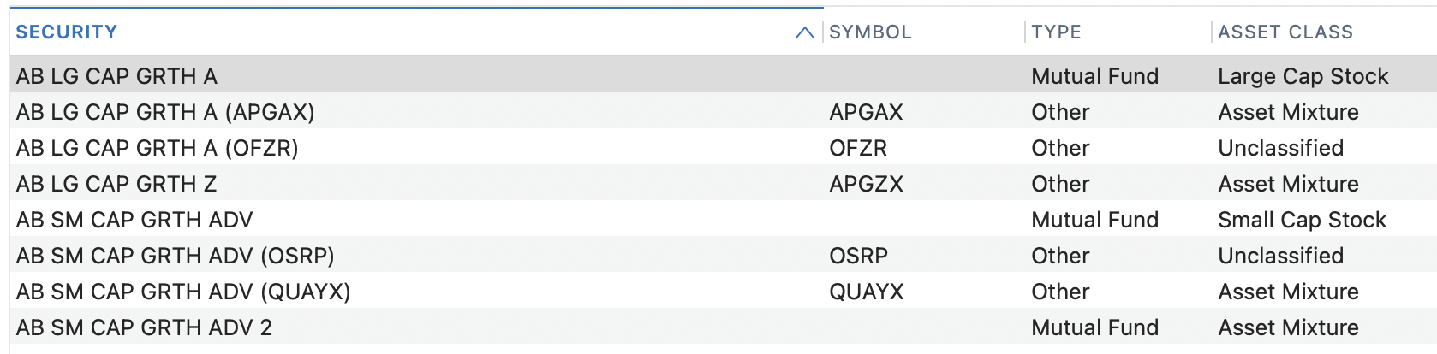Sort by the SECURITY column header
Screen dimensions: 1437x354
(67, 32)
